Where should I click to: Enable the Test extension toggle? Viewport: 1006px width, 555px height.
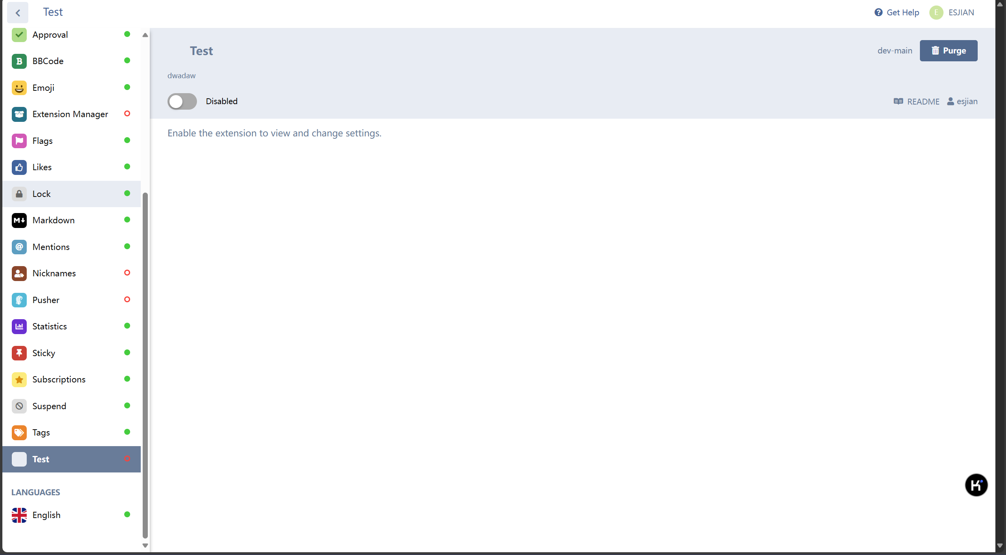[x=182, y=101]
